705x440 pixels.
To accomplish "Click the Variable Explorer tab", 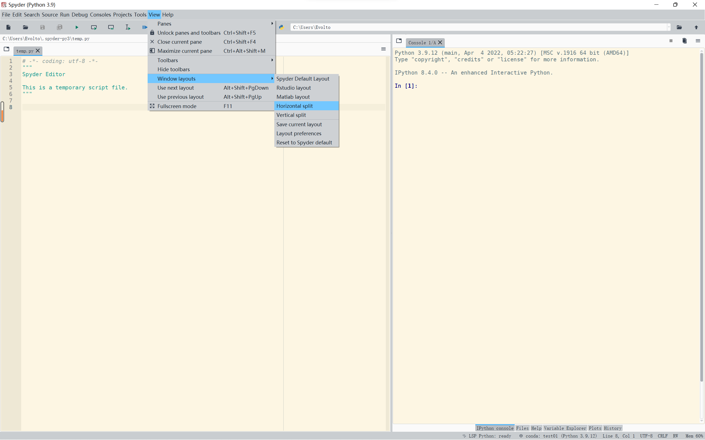I will [x=565, y=428].
